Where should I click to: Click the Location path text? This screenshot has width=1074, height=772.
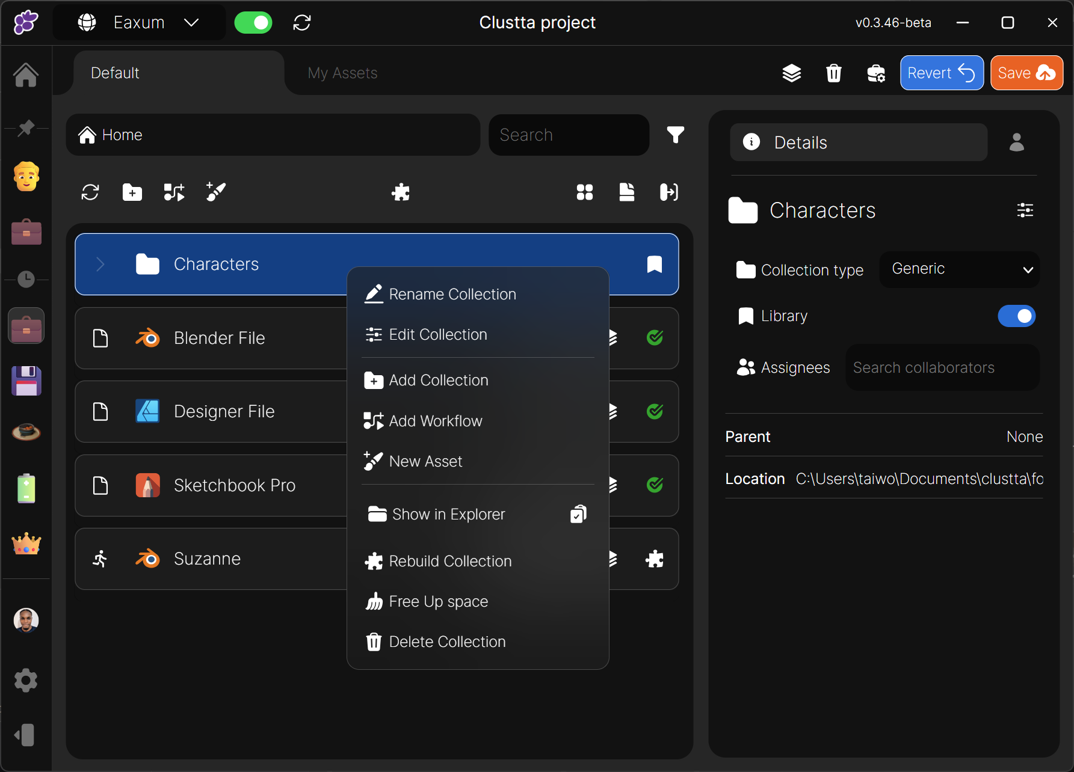coord(919,479)
